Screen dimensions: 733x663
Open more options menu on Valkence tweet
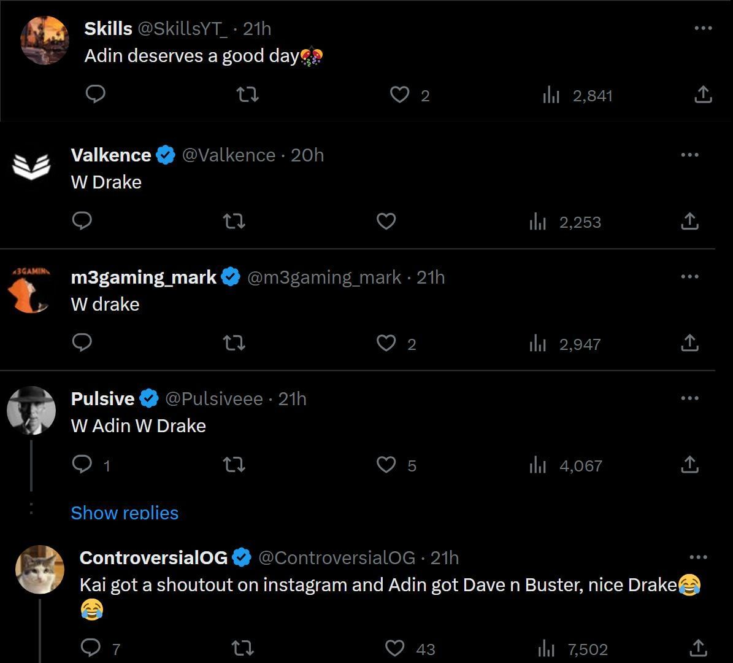[x=689, y=155]
